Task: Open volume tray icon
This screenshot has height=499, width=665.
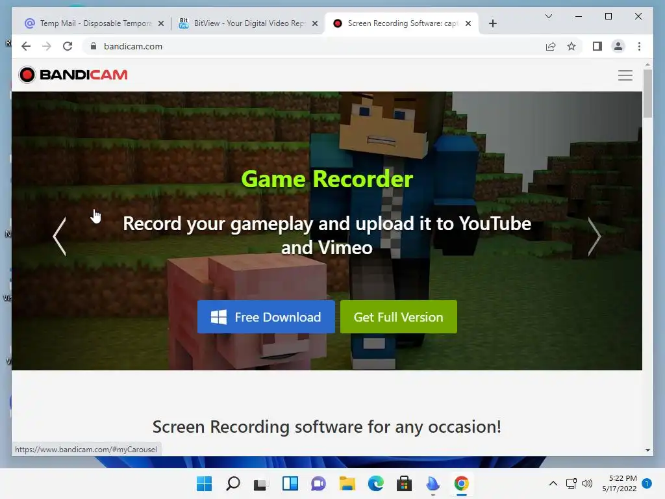Action: (x=587, y=483)
